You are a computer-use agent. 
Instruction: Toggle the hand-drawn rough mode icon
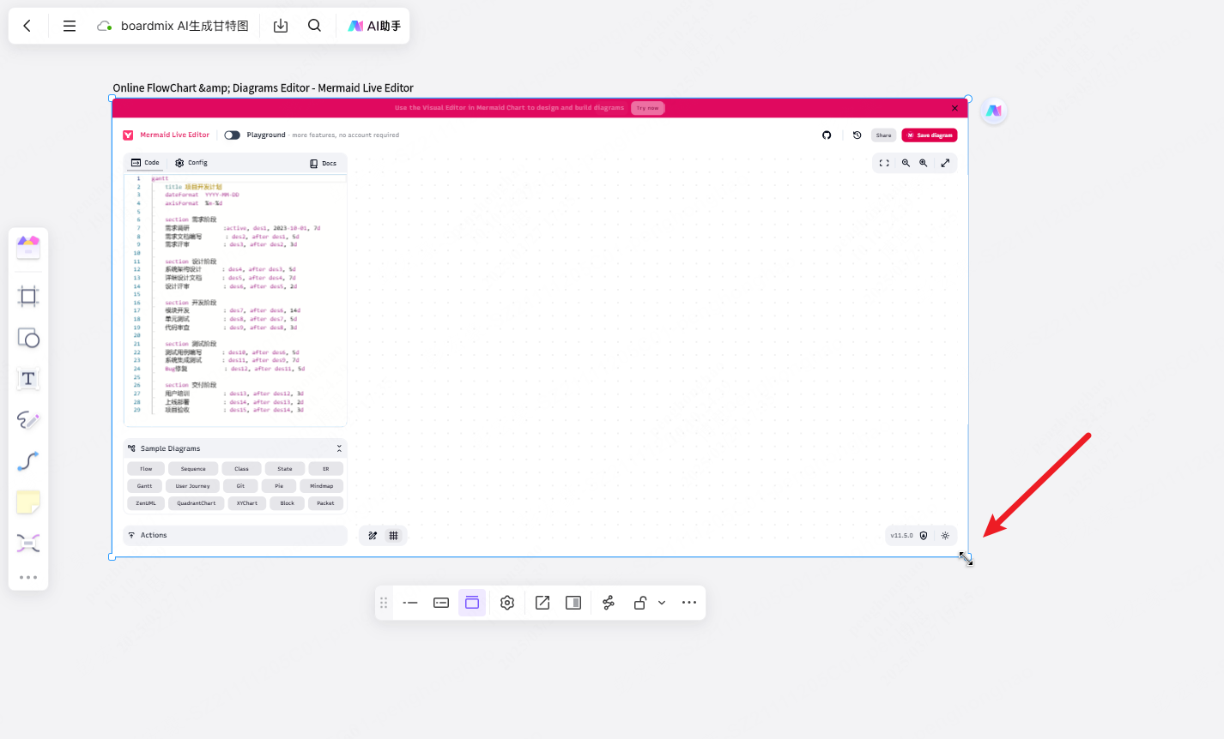(x=373, y=536)
